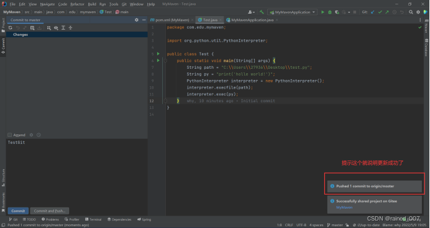
Task: Open the View Options eye icon
Action: click(x=56, y=28)
